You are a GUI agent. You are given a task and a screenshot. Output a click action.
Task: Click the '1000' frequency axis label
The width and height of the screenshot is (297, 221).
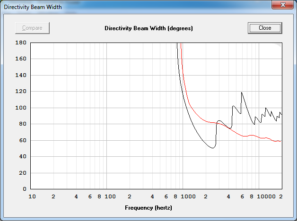[x=188, y=196]
